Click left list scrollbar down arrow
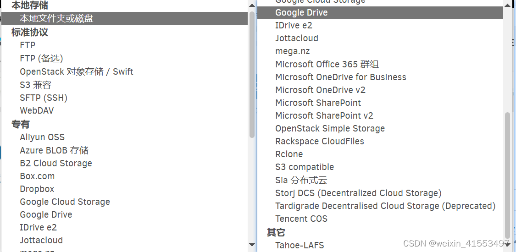This screenshot has width=516, height=252. pos(252,245)
